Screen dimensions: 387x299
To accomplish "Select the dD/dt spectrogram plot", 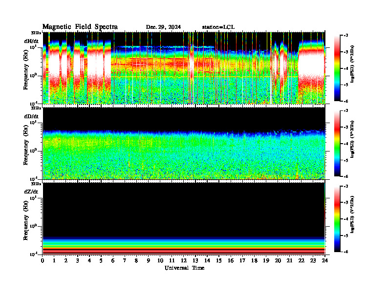I will pos(184,143).
